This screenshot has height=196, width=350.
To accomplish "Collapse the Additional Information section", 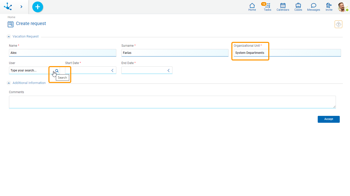I will (9, 83).
